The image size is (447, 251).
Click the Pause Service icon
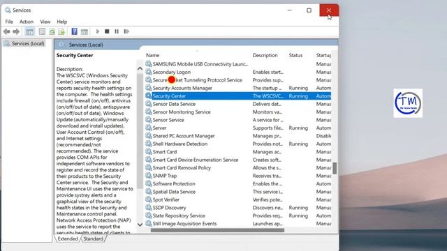(x=117, y=31)
